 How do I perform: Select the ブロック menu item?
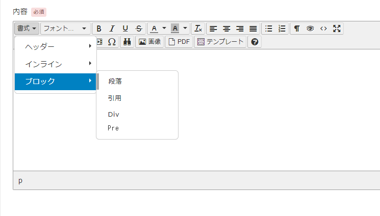point(56,82)
